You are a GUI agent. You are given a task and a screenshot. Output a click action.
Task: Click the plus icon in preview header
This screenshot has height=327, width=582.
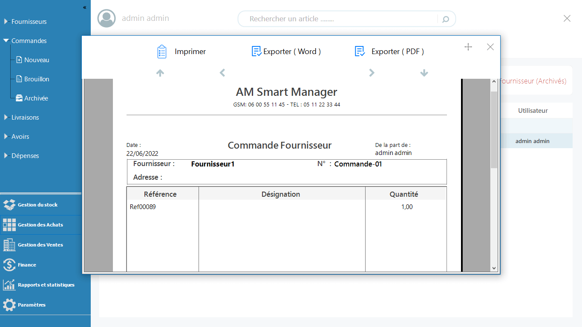(x=468, y=47)
